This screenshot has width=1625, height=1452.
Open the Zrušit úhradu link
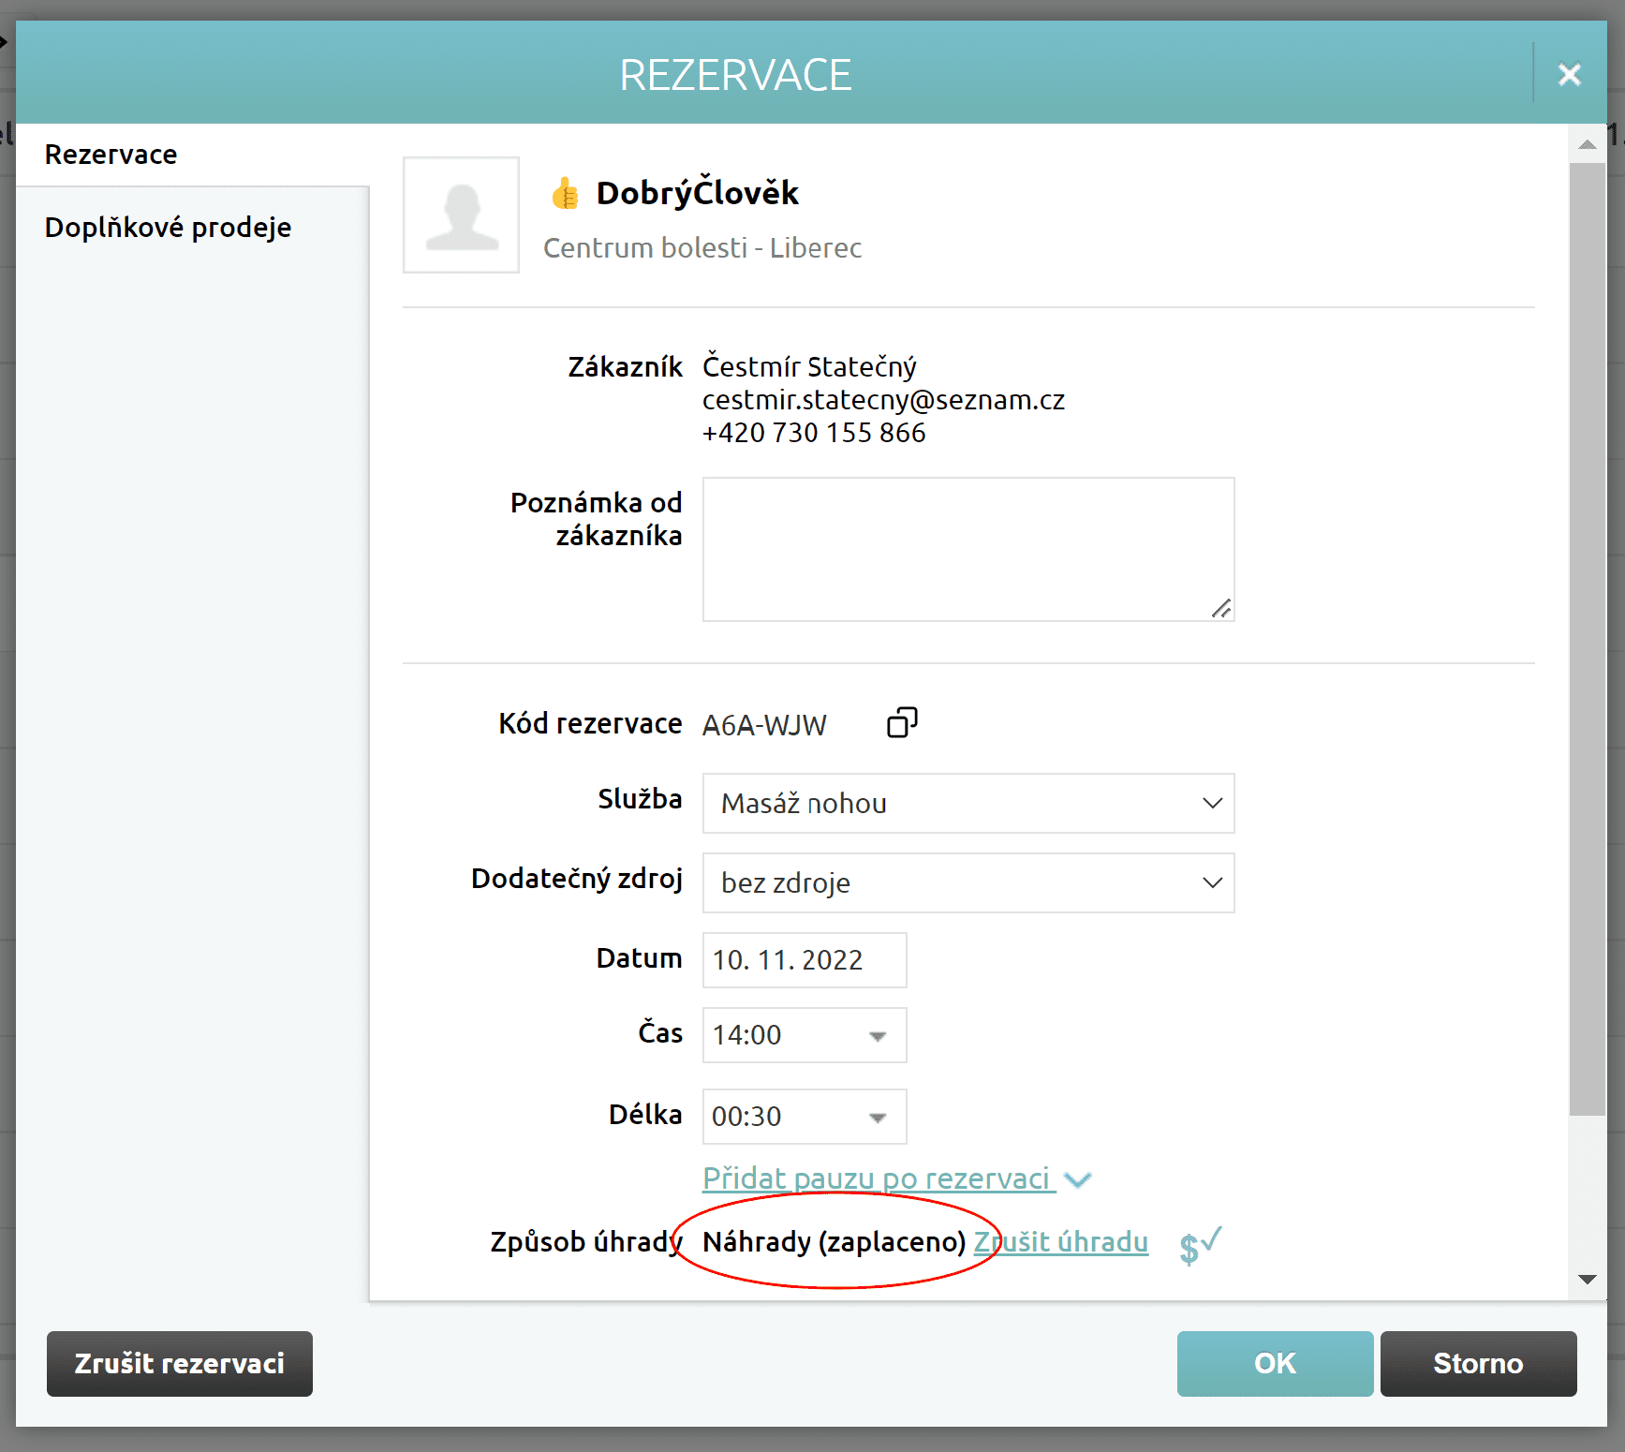(1061, 1242)
